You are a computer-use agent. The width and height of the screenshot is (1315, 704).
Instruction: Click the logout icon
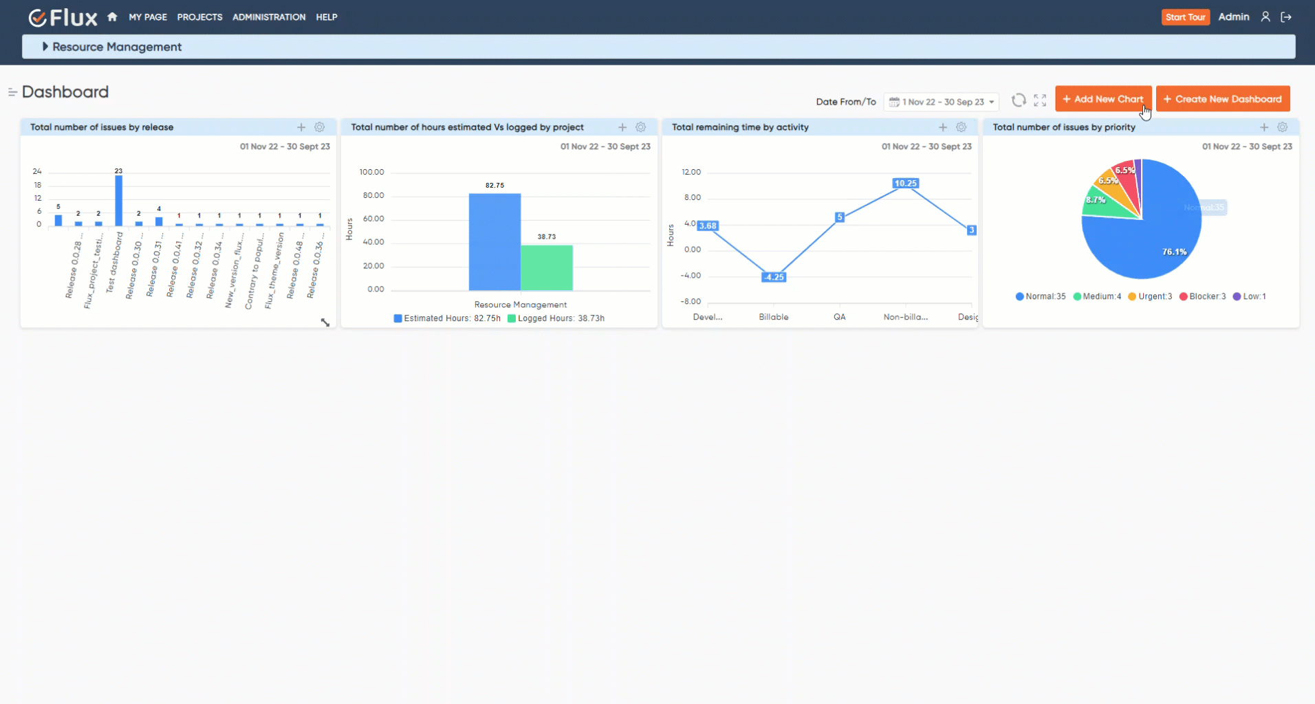(x=1287, y=16)
